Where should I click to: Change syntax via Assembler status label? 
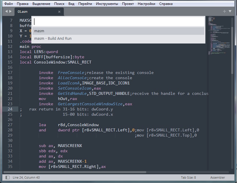click(x=218, y=177)
